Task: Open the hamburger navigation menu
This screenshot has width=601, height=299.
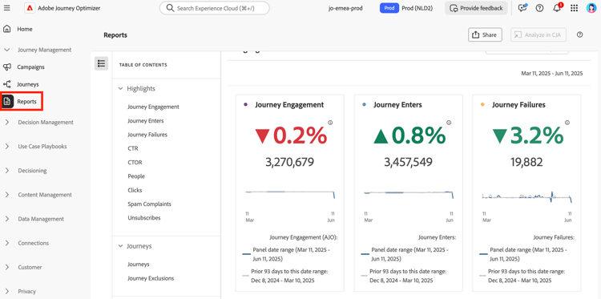Action: [7, 8]
